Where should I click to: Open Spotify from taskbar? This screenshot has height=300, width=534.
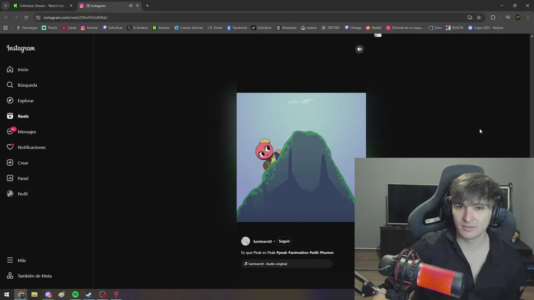click(x=75, y=295)
